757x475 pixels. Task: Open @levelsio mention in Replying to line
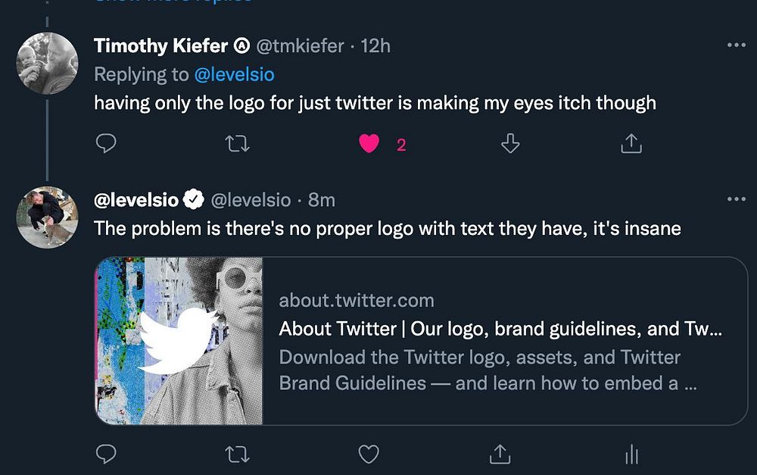click(x=234, y=74)
